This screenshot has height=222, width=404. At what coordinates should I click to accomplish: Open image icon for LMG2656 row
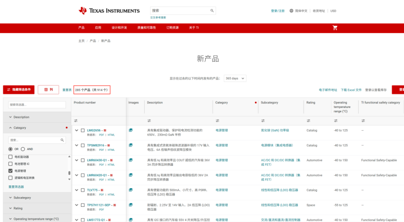130,130
